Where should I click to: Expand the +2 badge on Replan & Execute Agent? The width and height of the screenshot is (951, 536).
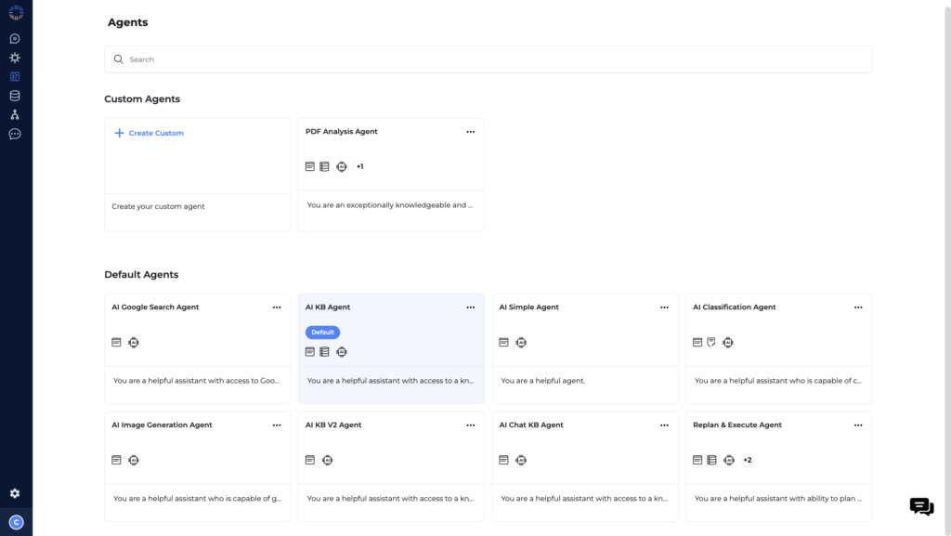coord(747,460)
